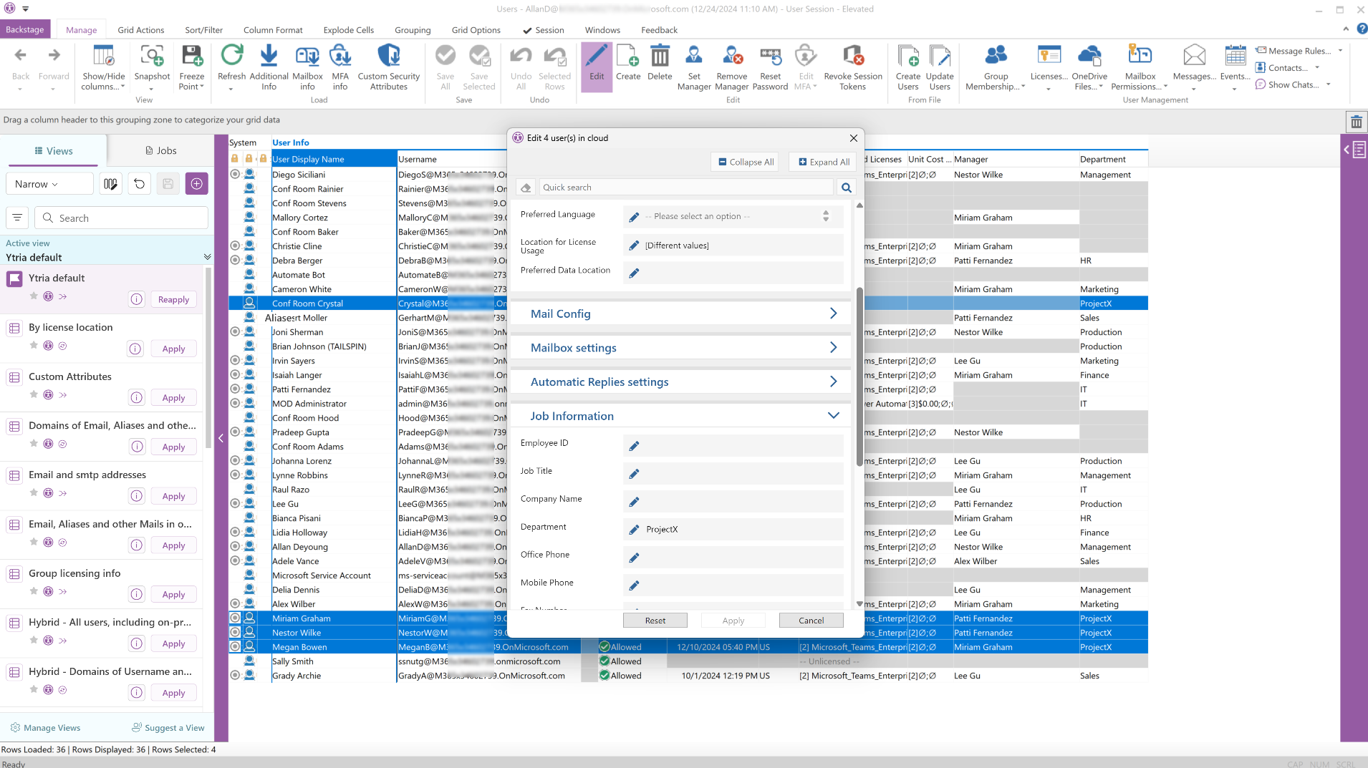This screenshot has width=1368, height=768.
Task: Click the quick search magnifier icon in dialog
Action: (847, 188)
